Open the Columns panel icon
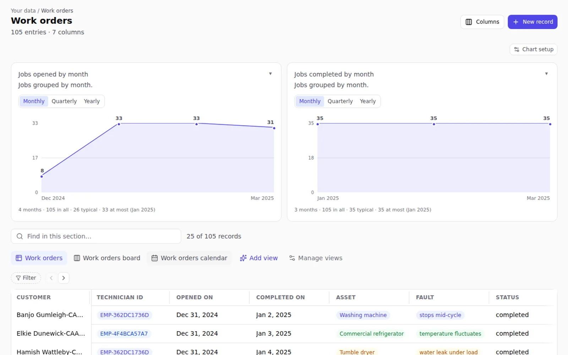Image resolution: width=568 pixels, height=355 pixels. tap(469, 22)
